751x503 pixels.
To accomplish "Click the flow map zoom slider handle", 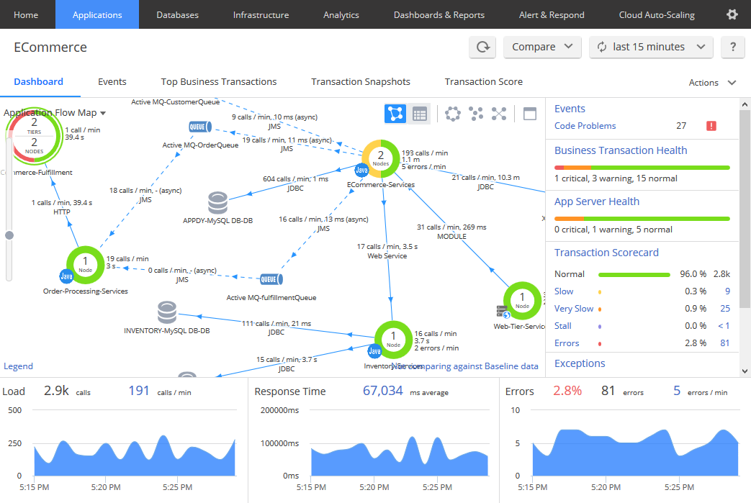I will 9,235.
